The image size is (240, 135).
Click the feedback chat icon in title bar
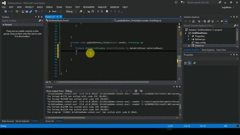click(176, 2)
